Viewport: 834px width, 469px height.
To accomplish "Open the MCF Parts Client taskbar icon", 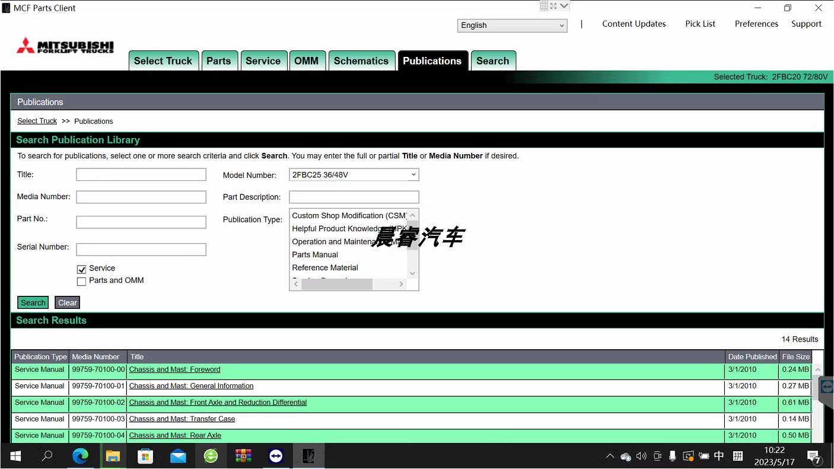I will point(308,456).
